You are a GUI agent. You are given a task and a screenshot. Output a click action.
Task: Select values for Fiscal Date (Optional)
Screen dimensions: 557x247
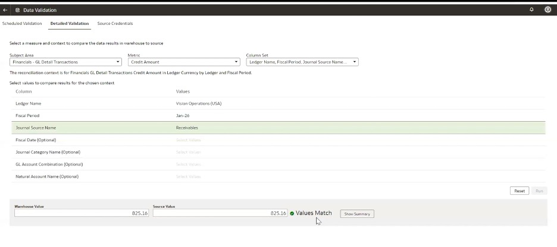tap(188, 140)
